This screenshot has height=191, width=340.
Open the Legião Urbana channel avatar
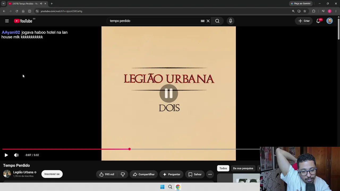coord(7,174)
